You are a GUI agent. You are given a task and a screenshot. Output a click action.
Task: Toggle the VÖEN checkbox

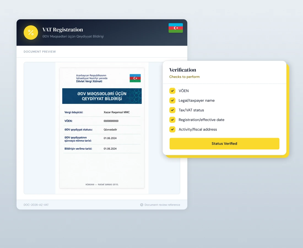(x=172, y=91)
